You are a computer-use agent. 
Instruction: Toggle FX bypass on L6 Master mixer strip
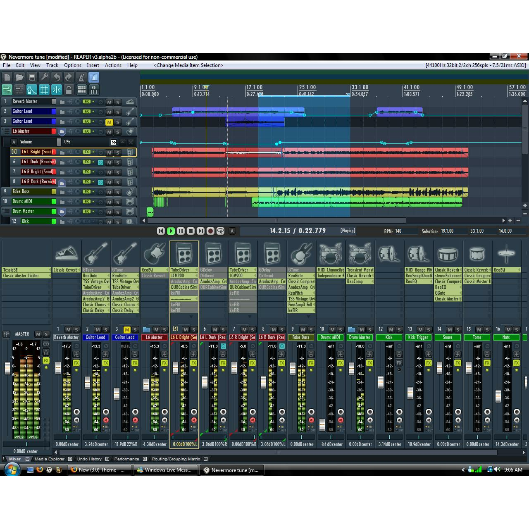tap(164, 363)
